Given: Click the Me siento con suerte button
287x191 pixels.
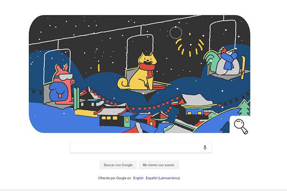Looking at the screenshot, I should [x=159, y=165].
